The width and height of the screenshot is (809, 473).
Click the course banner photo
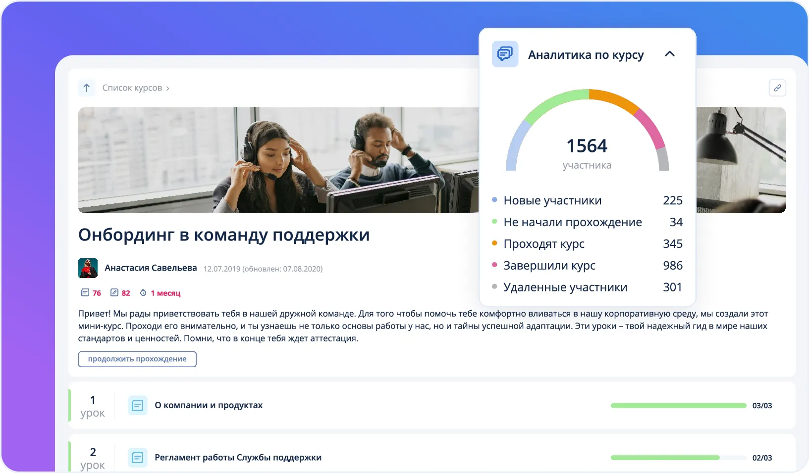tap(278, 160)
